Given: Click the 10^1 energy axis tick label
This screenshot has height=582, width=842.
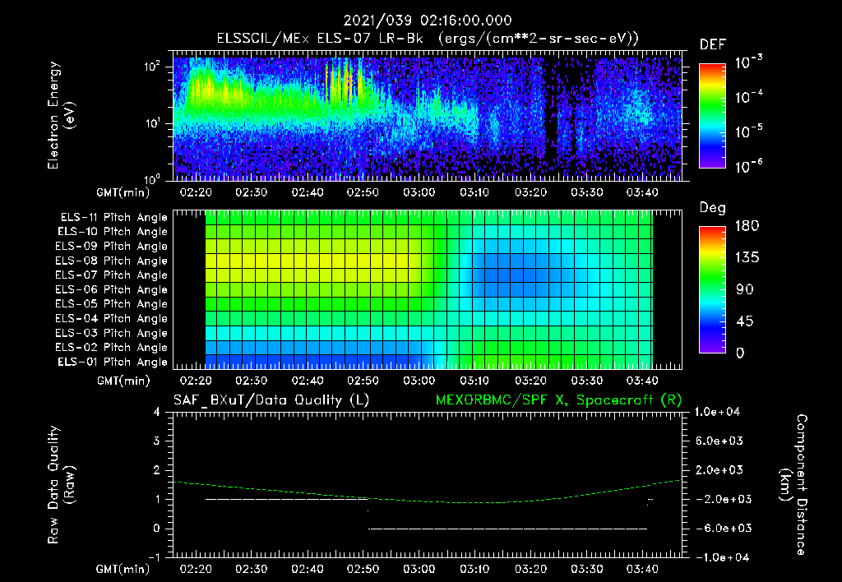Looking at the screenshot, I should [152, 123].
